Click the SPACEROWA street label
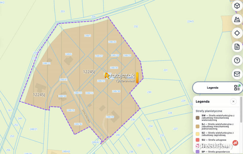Viewport: 243px width, 154px height. (86, 116)
